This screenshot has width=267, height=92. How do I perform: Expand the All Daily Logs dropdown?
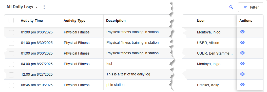click(x=22, y=7)
